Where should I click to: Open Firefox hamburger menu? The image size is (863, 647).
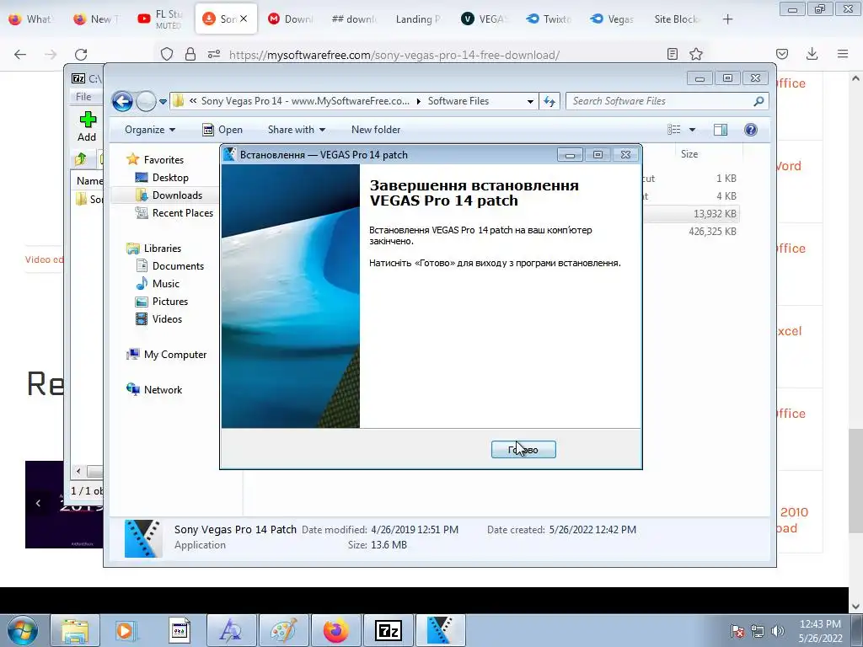(x=843, y=54)
